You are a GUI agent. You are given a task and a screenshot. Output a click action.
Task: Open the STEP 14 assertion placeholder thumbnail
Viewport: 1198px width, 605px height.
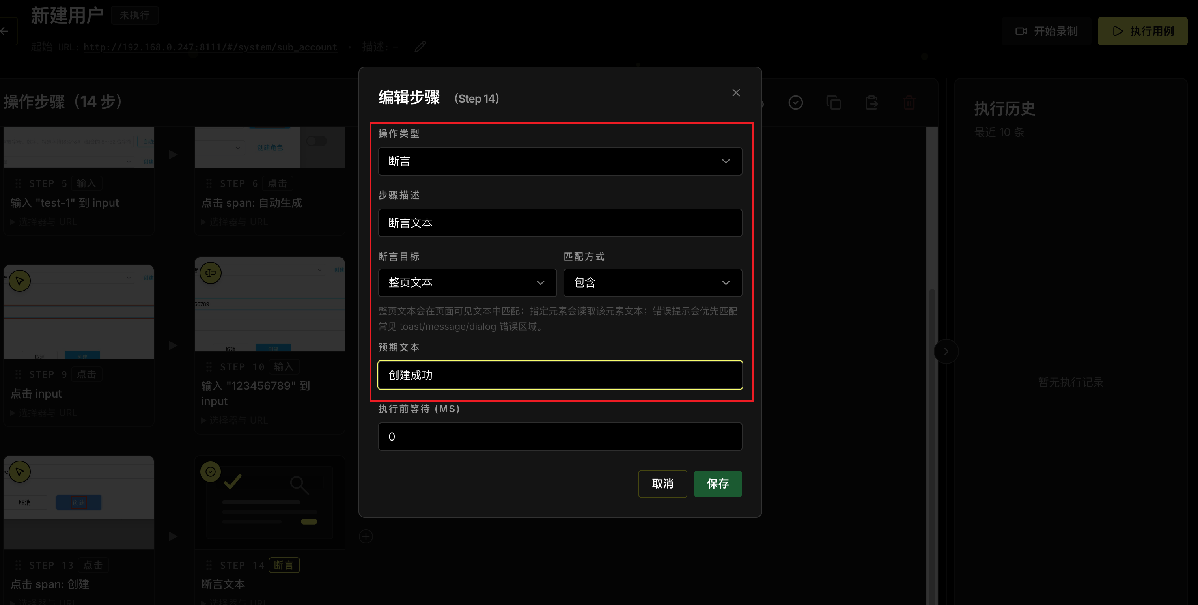[x=270, y=502]
